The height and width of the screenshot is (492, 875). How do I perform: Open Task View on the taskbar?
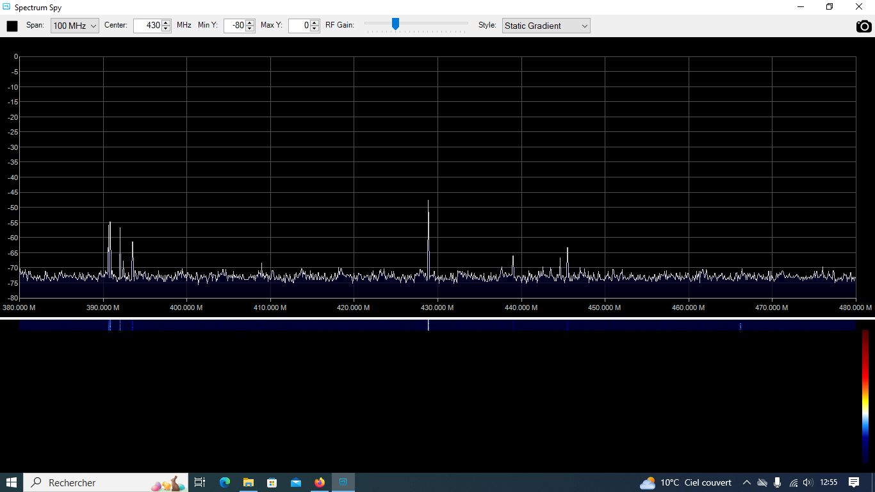pyautogui.click(x=199, y=482)
